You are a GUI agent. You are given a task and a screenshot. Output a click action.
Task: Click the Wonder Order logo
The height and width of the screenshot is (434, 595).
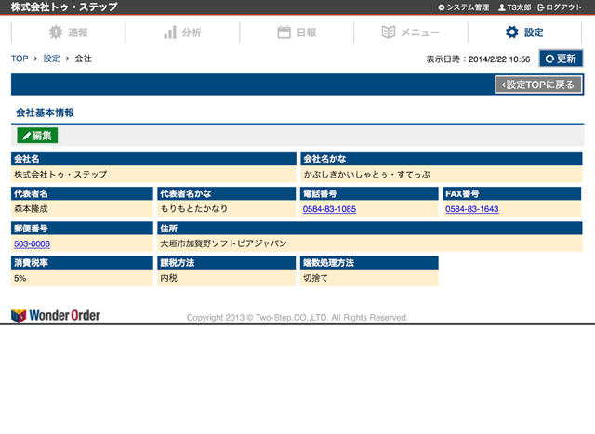point(56,316)
